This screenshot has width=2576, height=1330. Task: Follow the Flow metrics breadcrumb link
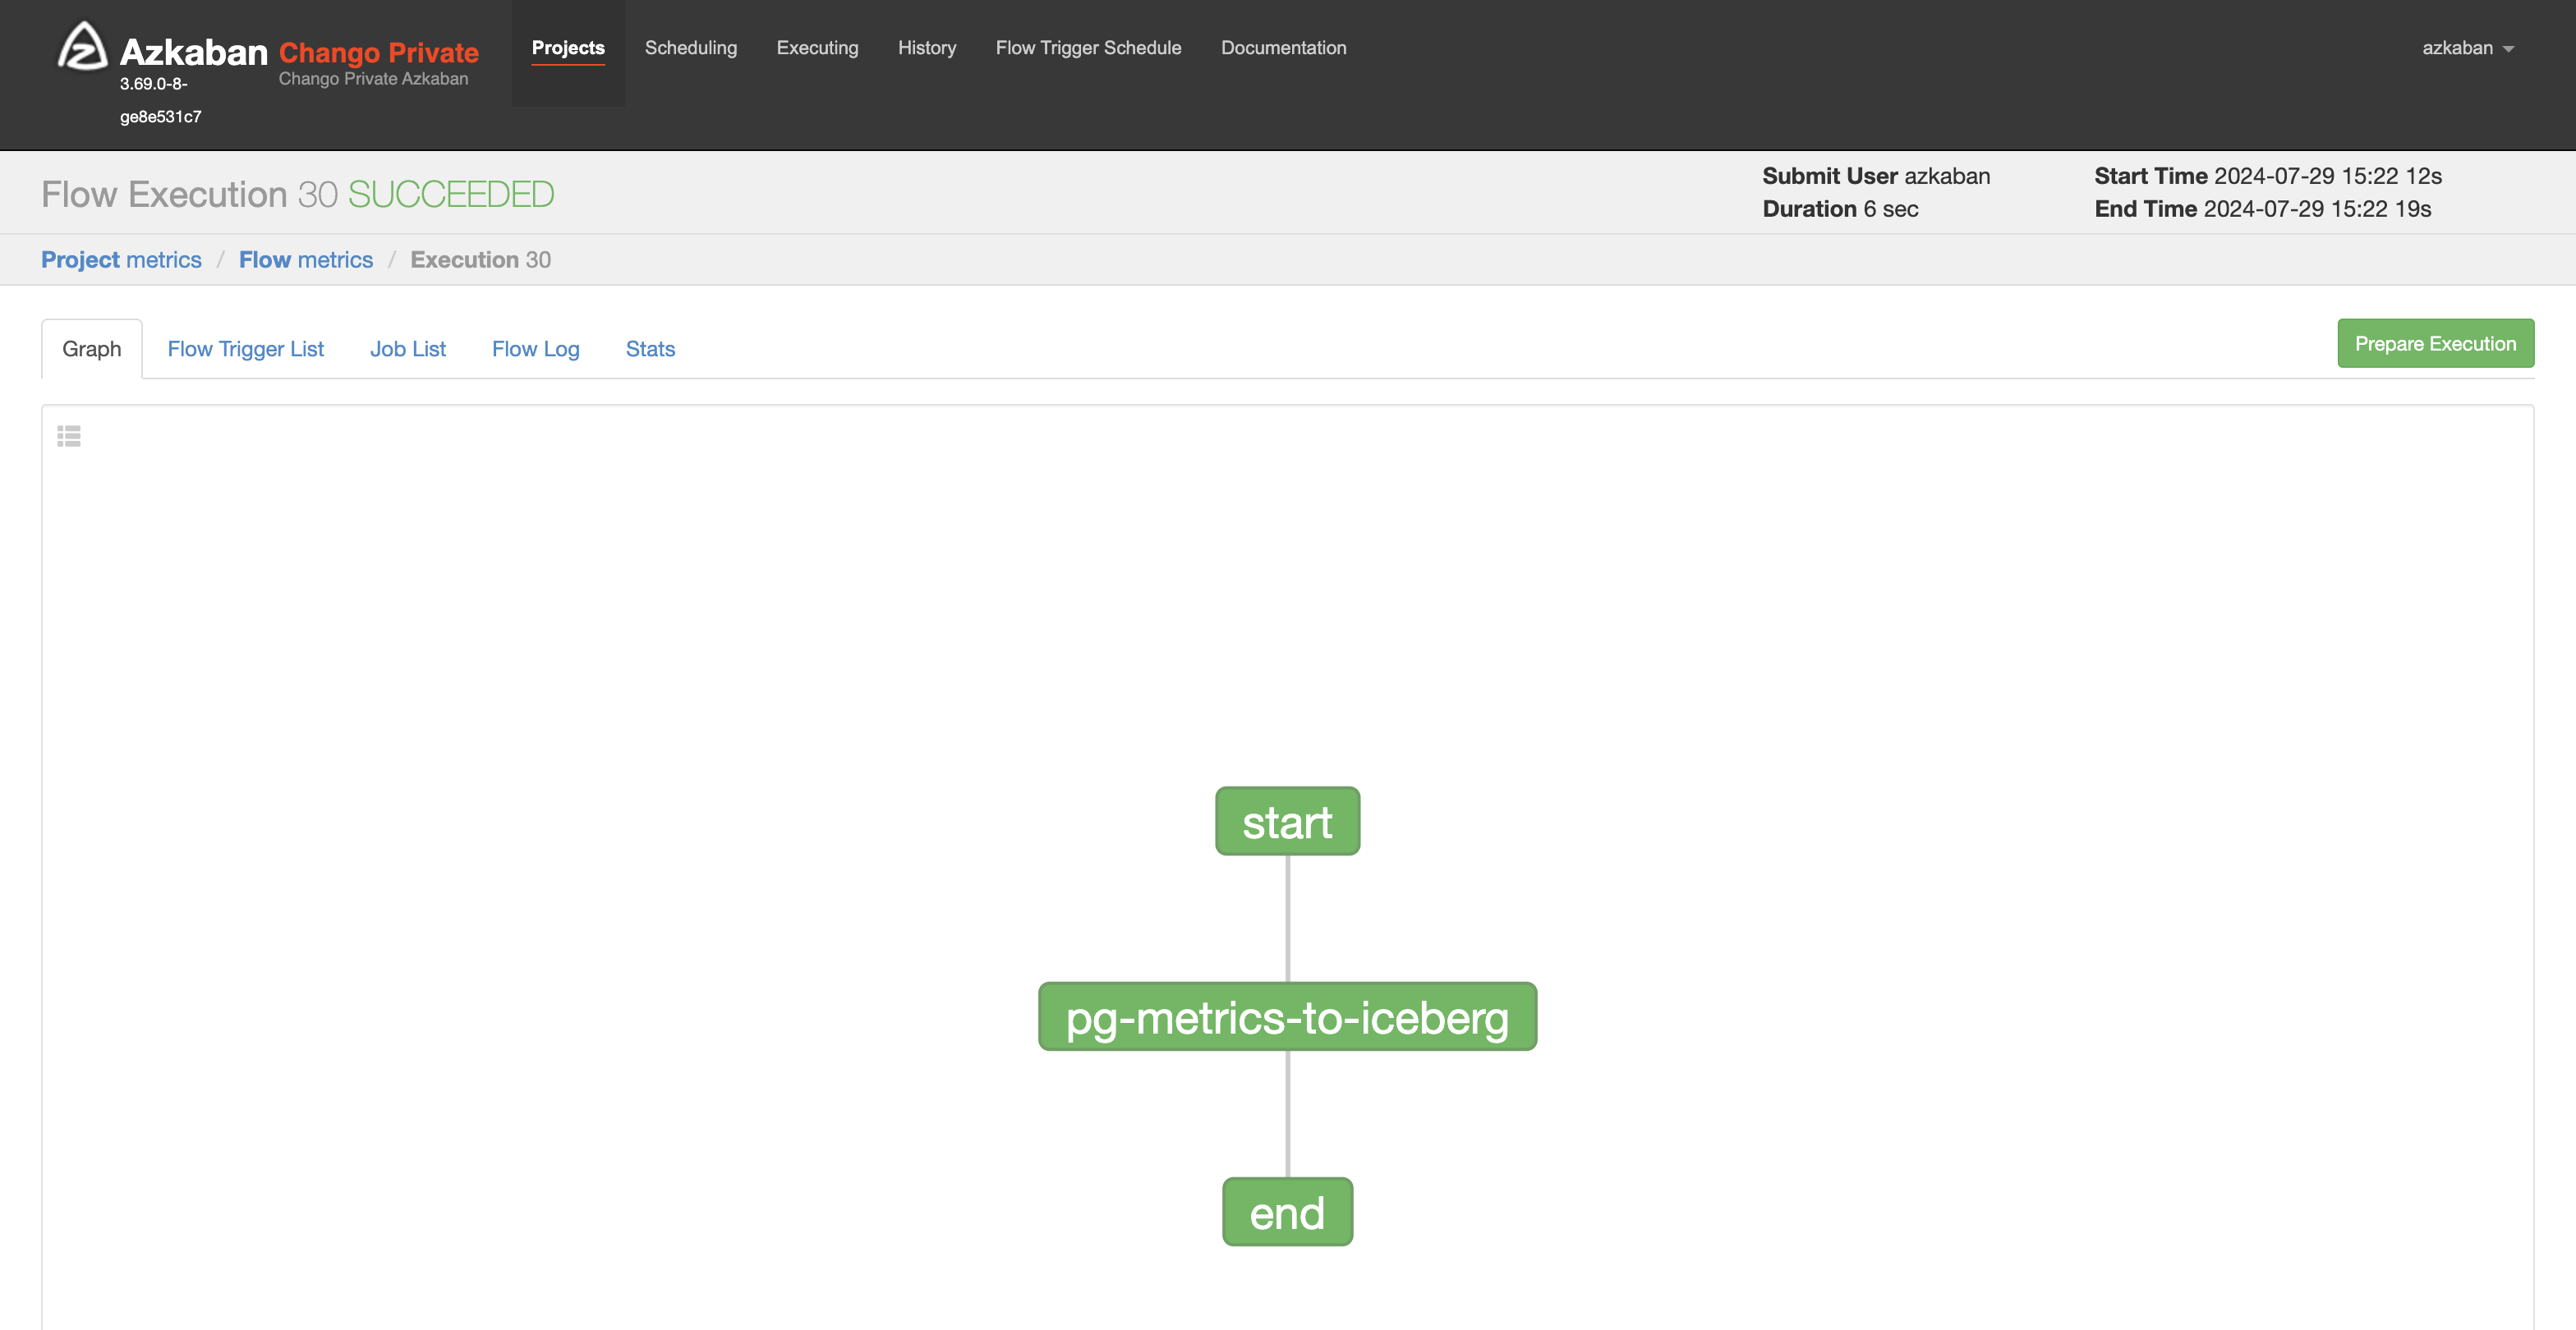306,259
